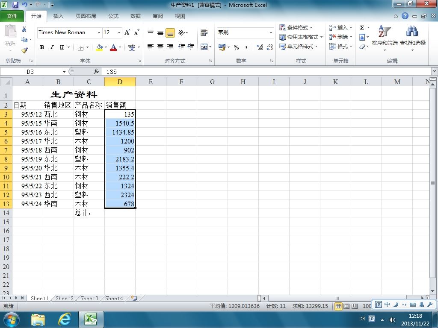
Task: Apply cell borders icon
Action: click(80, 47)
